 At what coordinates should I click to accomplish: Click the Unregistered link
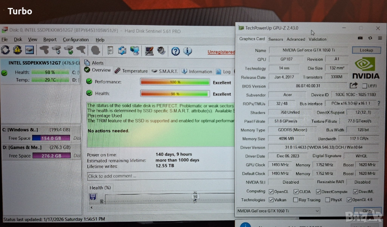point(221,52)
